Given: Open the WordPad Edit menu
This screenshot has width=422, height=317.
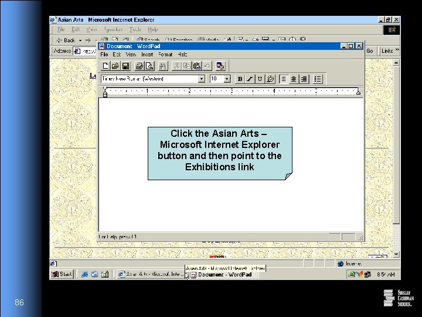Looking at the screenshot, I should click(117, 55).
